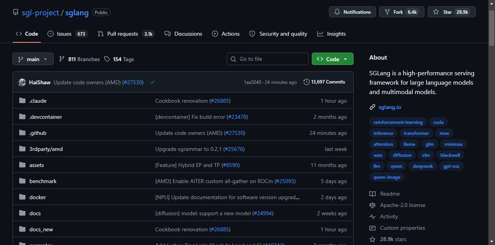Image resolution: width=495 pixels, height=245 pixels.
Task: Click the star icon in Star button
Action: pyautogui.click(x=436, y=12)
